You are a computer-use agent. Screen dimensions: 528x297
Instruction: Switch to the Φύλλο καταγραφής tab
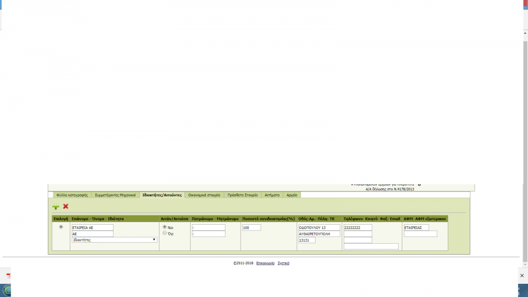72,195
